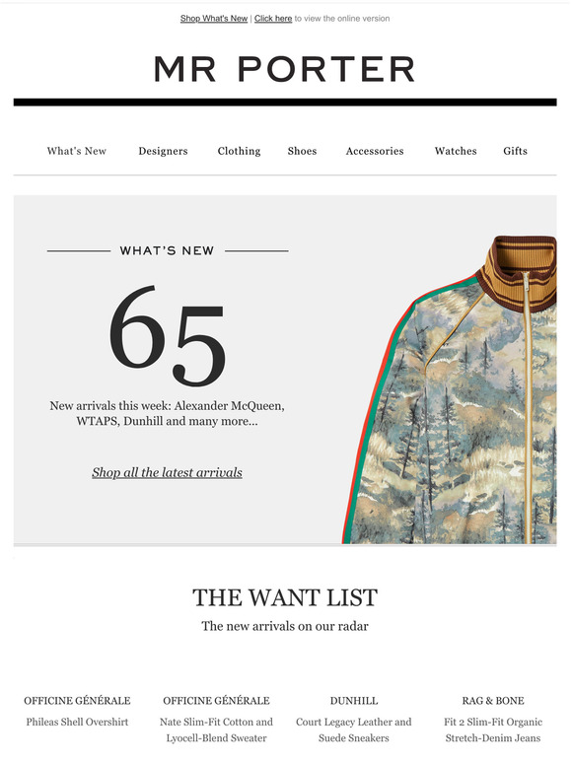Open the What's New menu item
572x763 pixels.
[x=76, y=151]
